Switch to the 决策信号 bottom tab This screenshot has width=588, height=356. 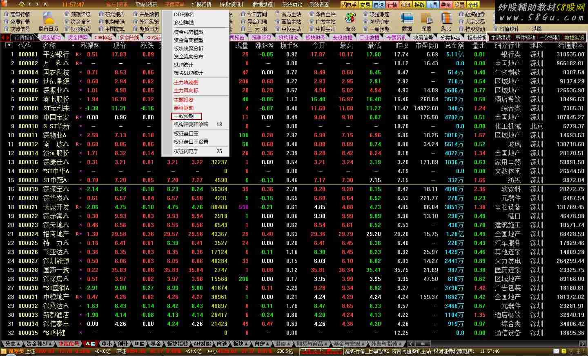[x=69, y=344]
